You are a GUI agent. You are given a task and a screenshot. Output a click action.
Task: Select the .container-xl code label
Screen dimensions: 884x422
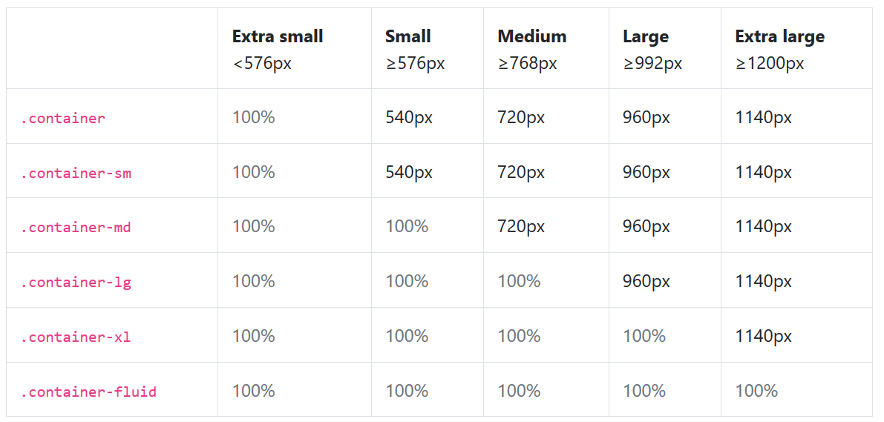75,337
